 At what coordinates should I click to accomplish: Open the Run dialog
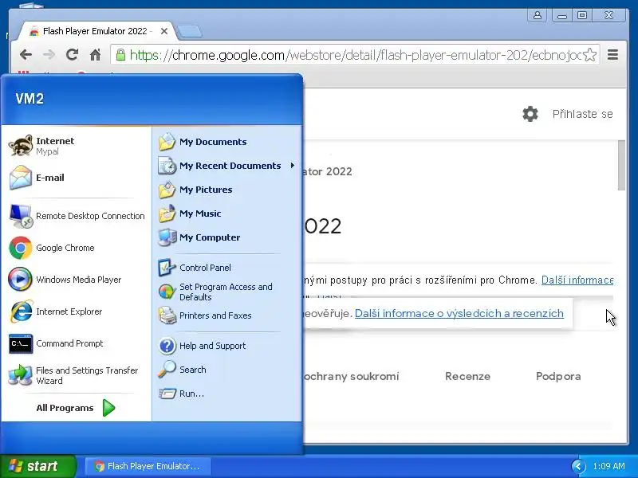click(x=227, y=394)
